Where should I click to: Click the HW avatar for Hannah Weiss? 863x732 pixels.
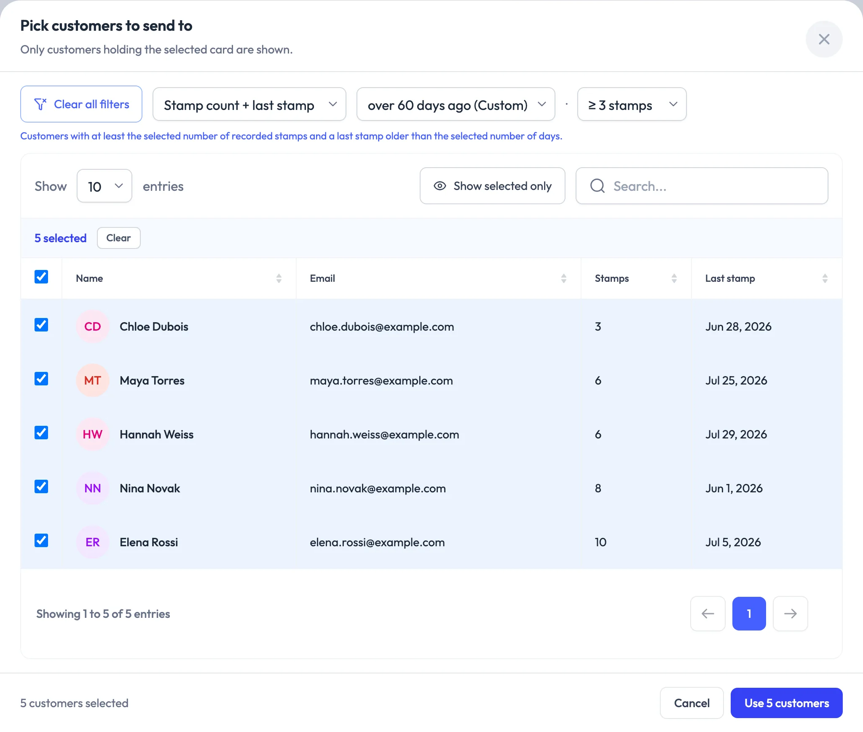point(93,434)
